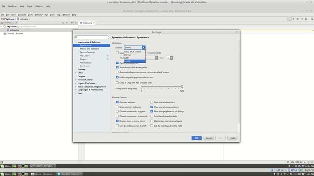Click the Cancel button in Settings

click(209, 138)
